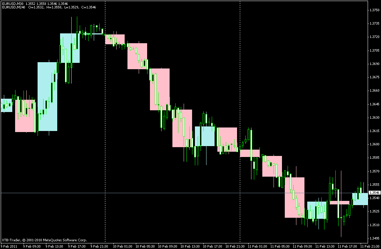This screenshot has height=249, width=381.
Task: Click the 10 Feb 13:30 time label
Action: 190,246
